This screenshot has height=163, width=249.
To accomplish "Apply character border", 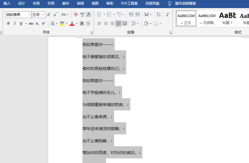I will tap(88, 14).
